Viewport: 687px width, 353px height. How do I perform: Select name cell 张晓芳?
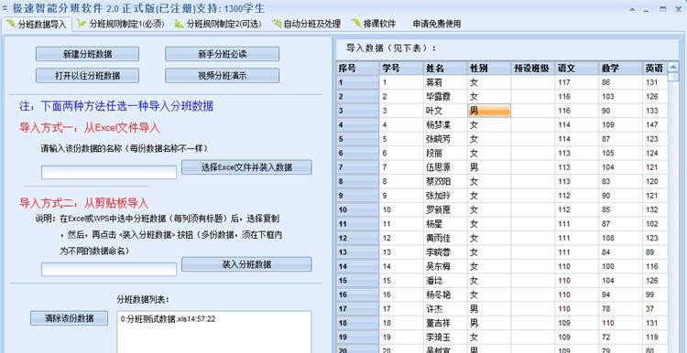click(445, 139)
